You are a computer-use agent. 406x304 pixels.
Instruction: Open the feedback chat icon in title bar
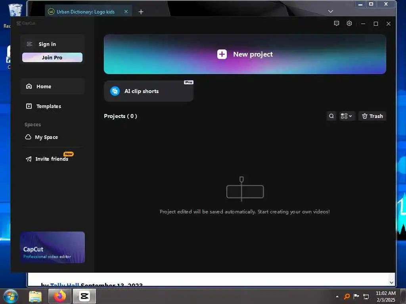[337, 23]
